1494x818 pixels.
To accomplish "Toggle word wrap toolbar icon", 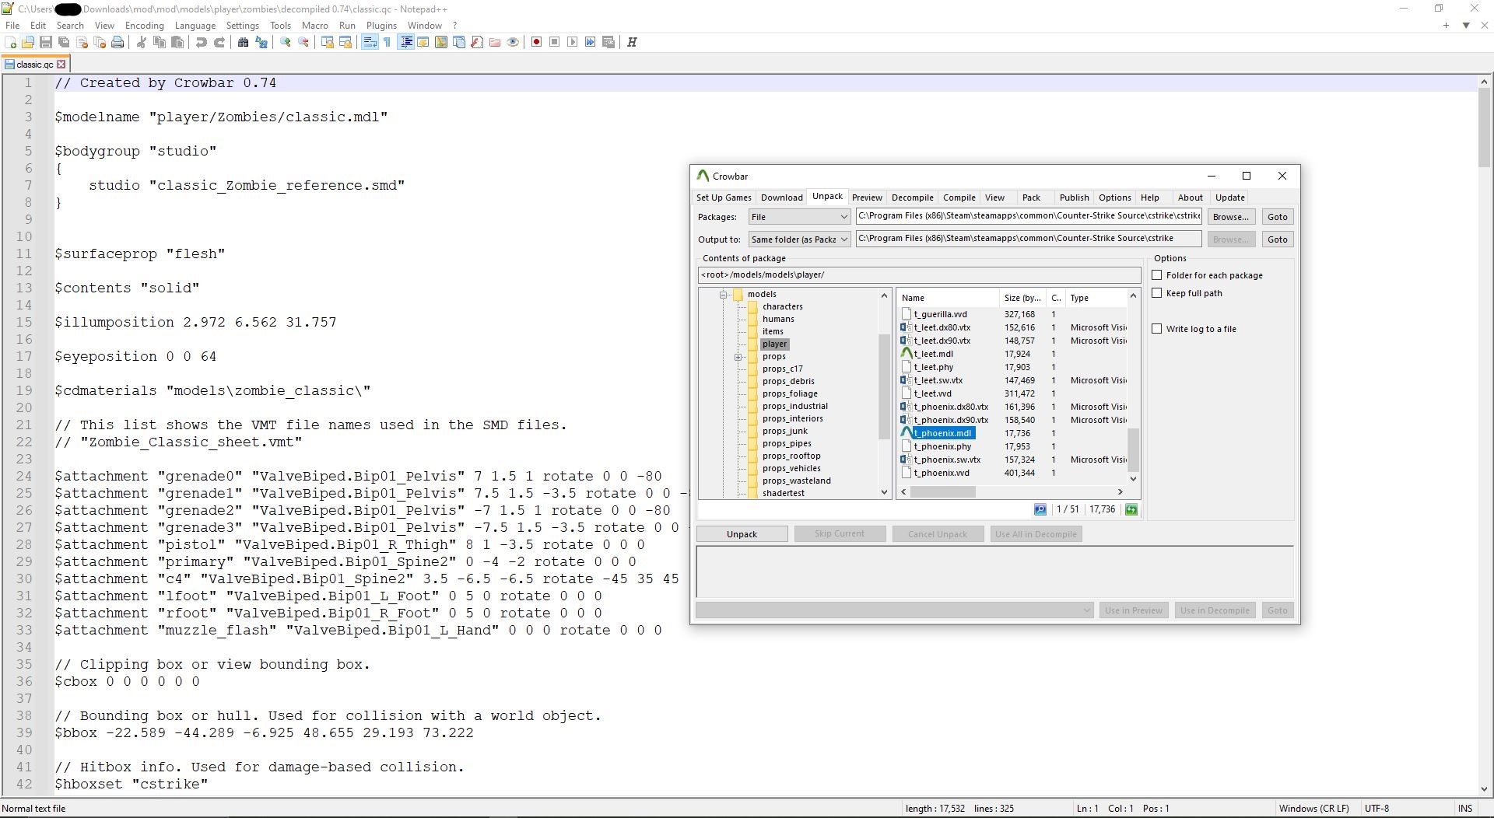I will coord(370,42).
